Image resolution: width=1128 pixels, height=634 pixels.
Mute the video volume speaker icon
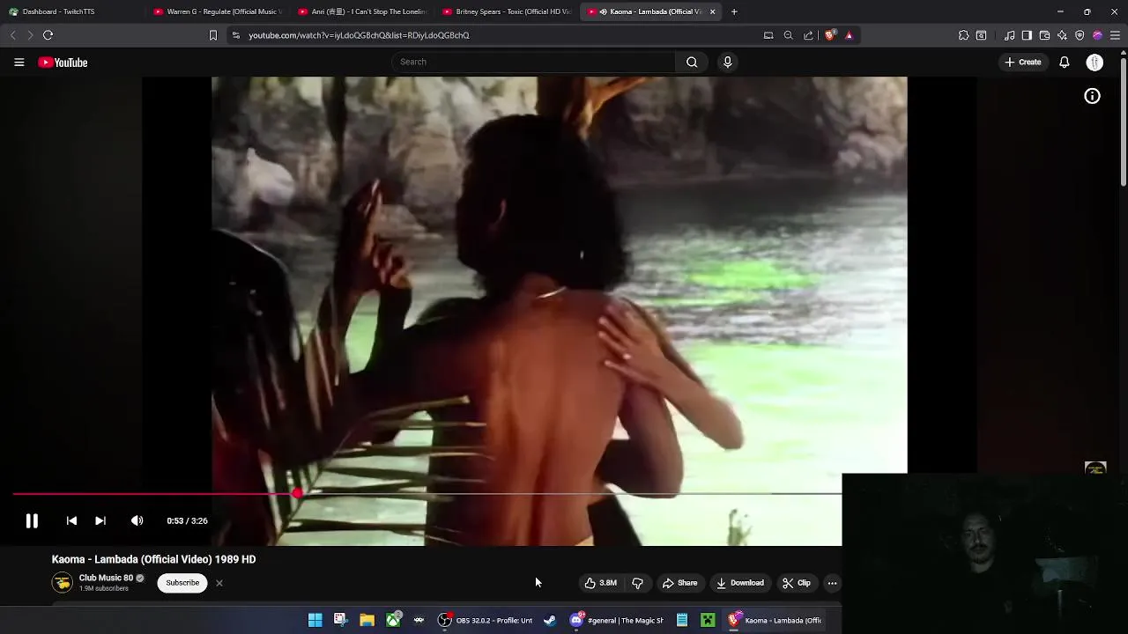tap(137, 520)
